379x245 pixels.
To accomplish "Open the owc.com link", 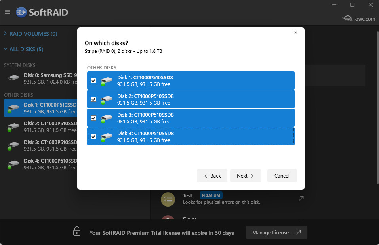I will coord(359,19).
